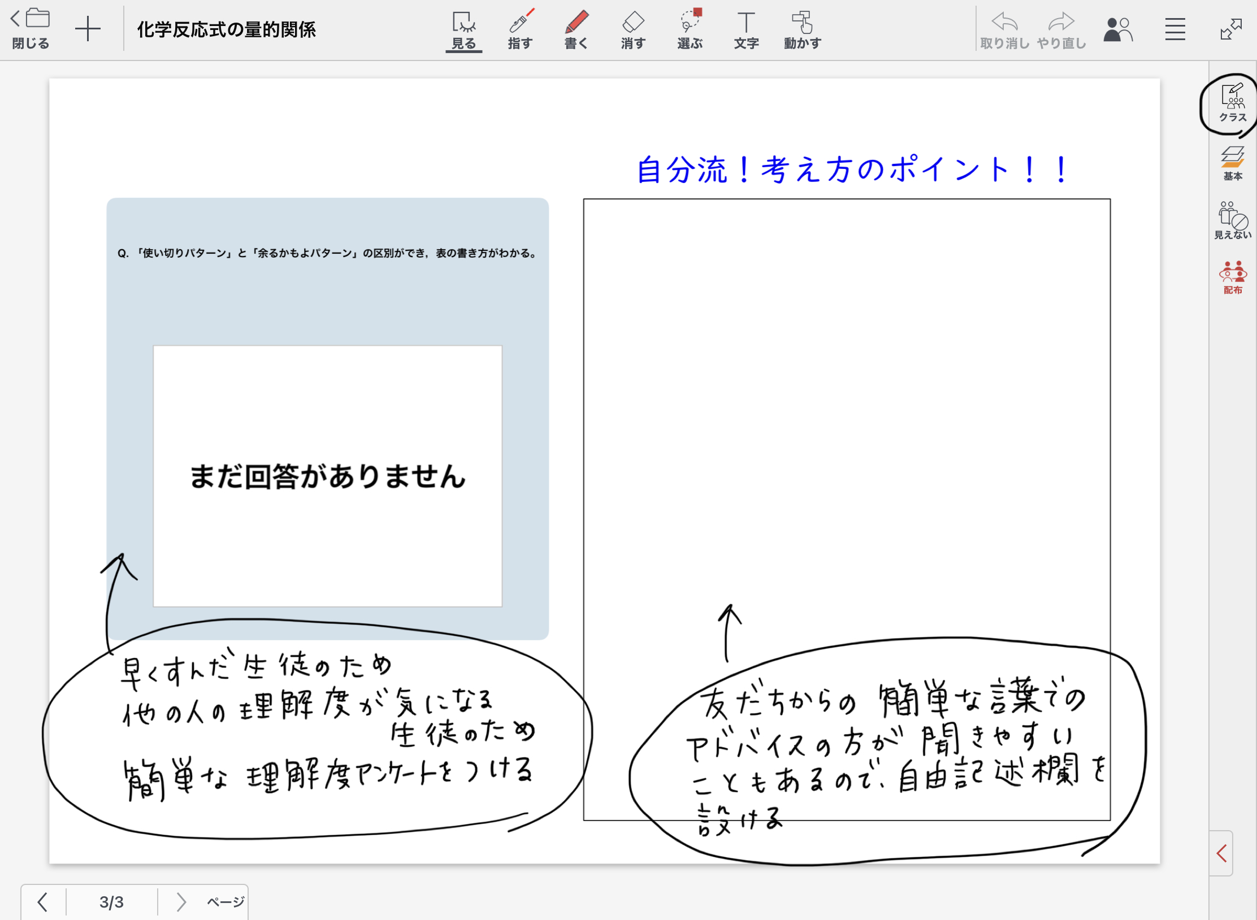Switch to the 基本 base layer
This screenshot has width=1257, height=920.
[x=1232, y=163]
